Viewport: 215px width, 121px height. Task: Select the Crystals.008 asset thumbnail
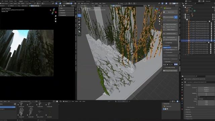coord(31,112)
